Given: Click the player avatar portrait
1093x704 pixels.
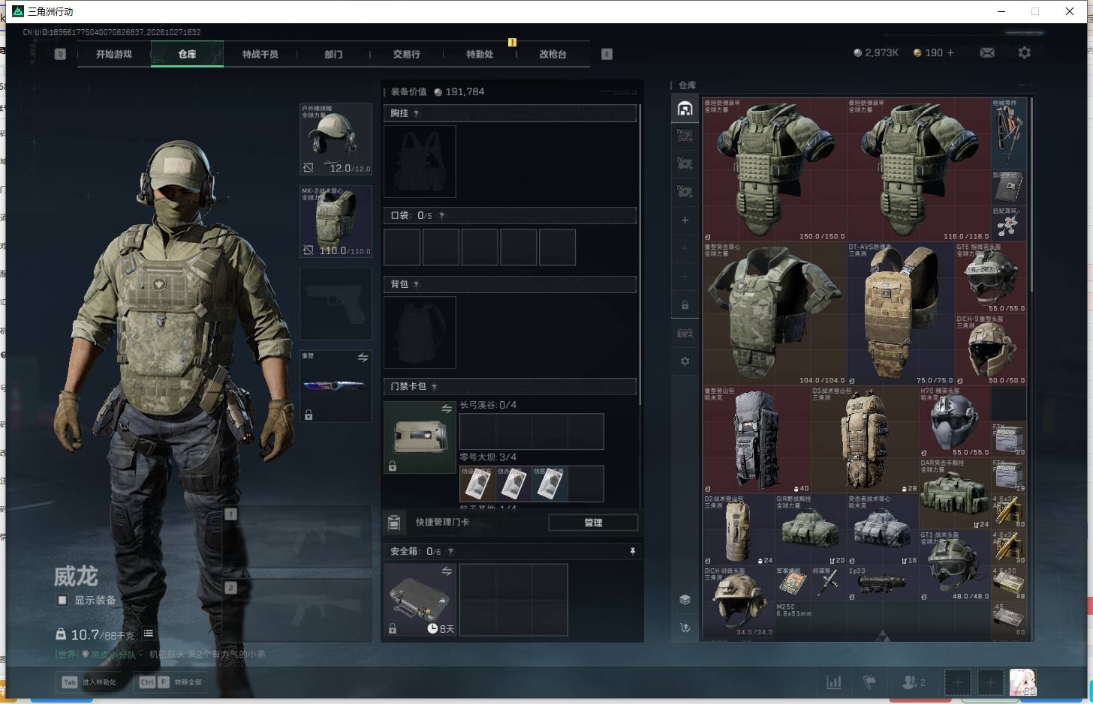Looking at the screenshot, I should click(x=1022, y=682).
